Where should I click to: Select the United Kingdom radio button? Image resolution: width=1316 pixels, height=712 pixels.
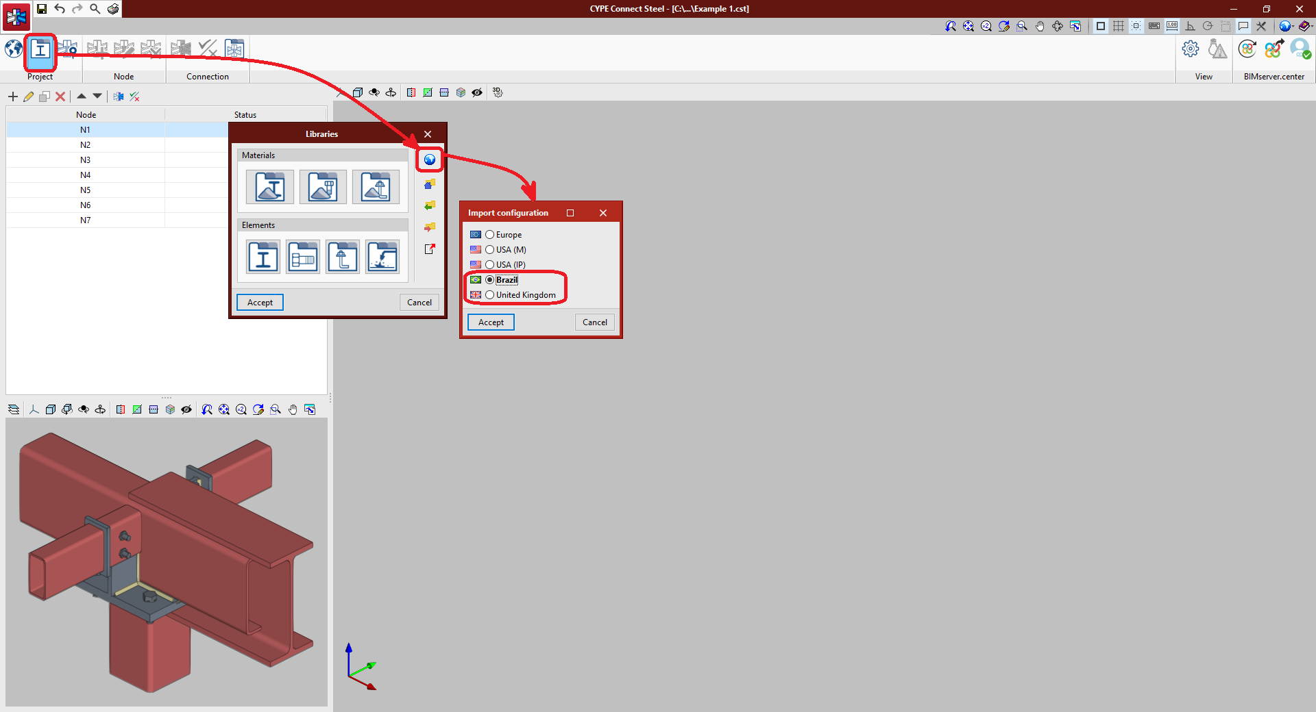click(x=489, y=295)
